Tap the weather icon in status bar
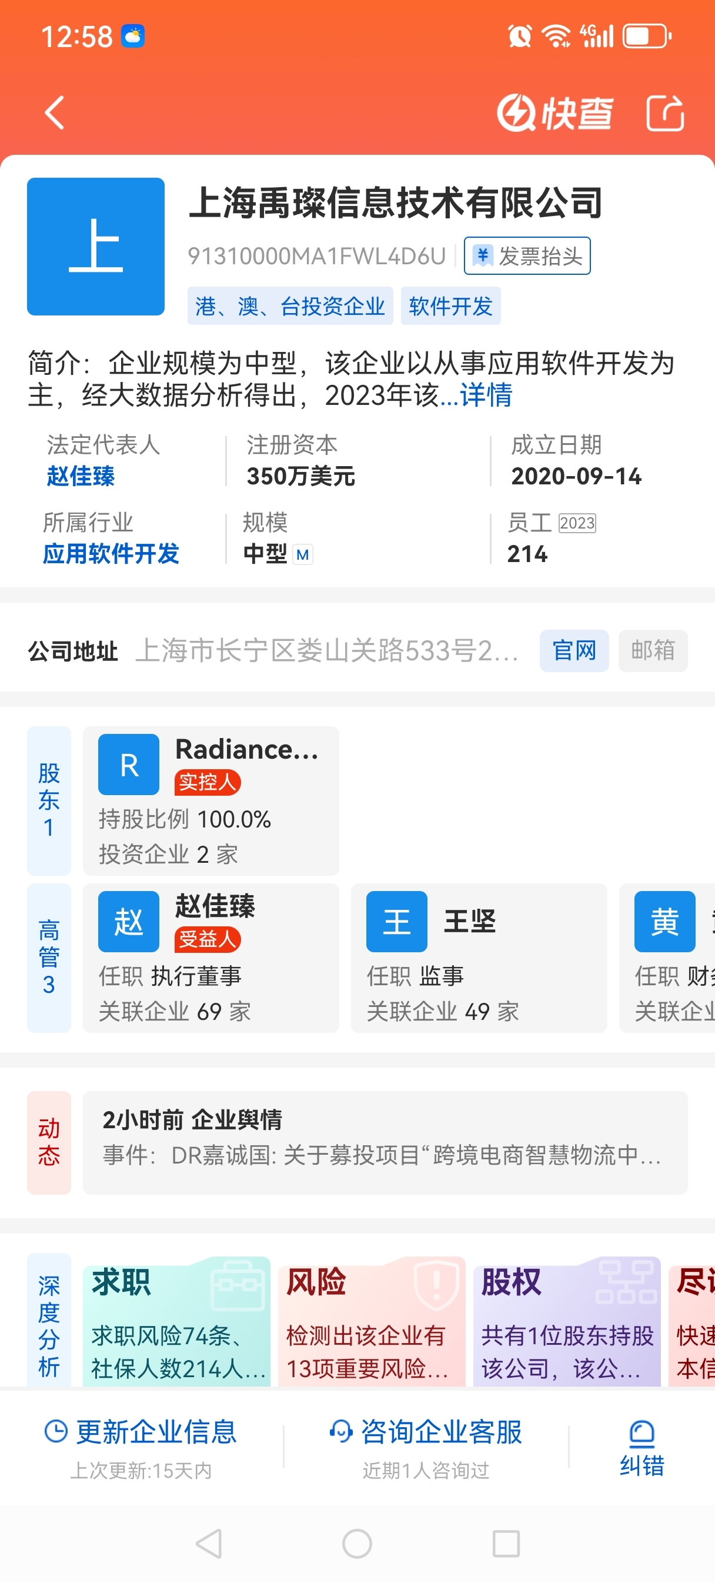The height and width of the screenshot is (1582, 715). [x=132, y=36]
